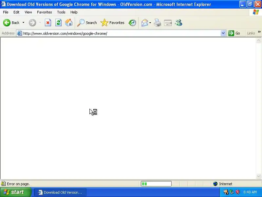The image size is (262, 197).
Task: Click the Error on page warning icon
Action: [3, 184]
